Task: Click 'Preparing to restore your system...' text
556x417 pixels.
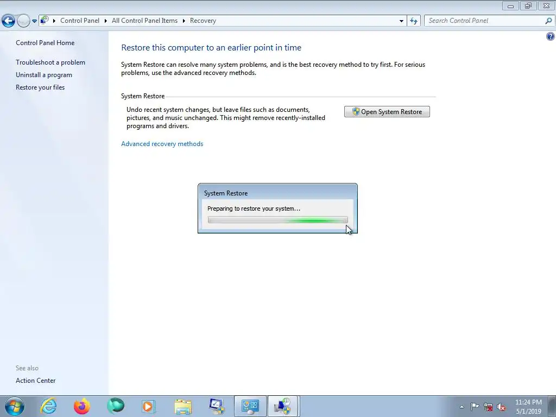Action: coord(254,208)
